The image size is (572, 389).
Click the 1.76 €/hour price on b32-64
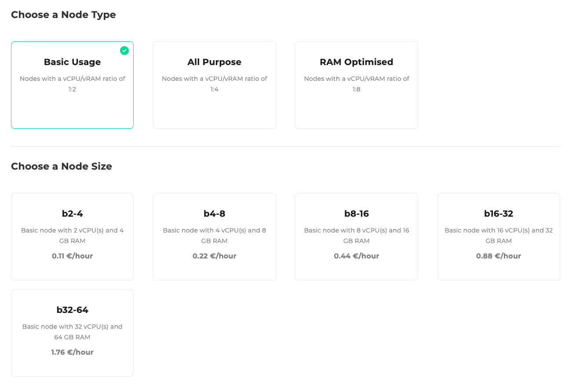[x=72, y=352]
